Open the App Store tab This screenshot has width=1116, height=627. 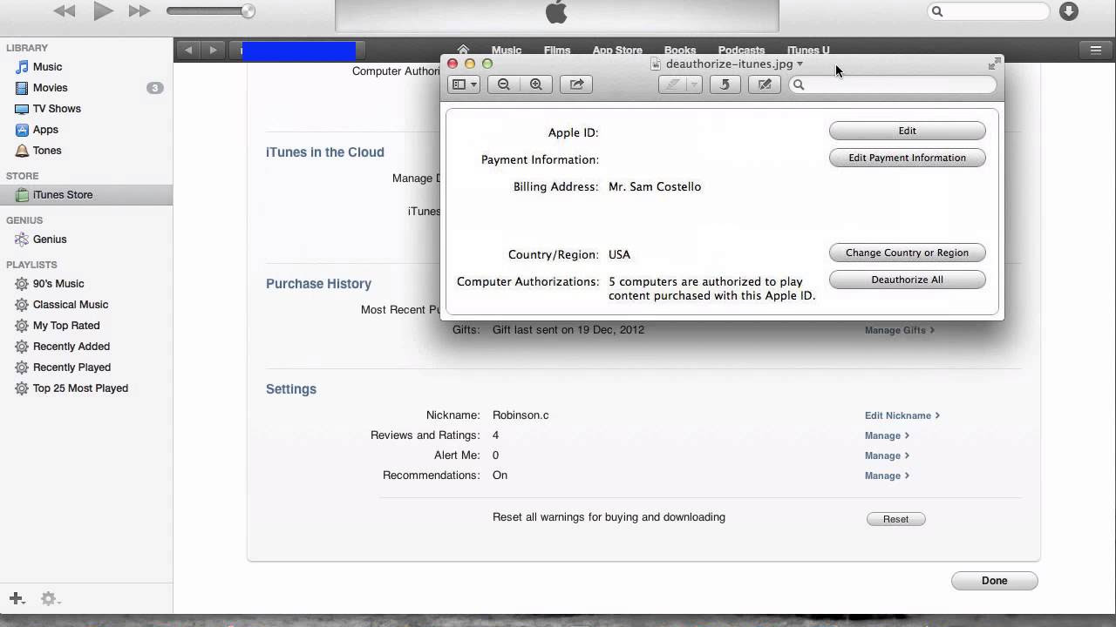[x=617, y=51]
